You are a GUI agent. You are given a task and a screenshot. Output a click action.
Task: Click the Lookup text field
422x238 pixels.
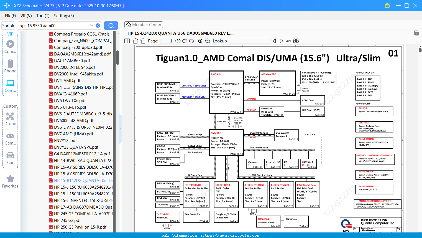[x=249, y=41]
